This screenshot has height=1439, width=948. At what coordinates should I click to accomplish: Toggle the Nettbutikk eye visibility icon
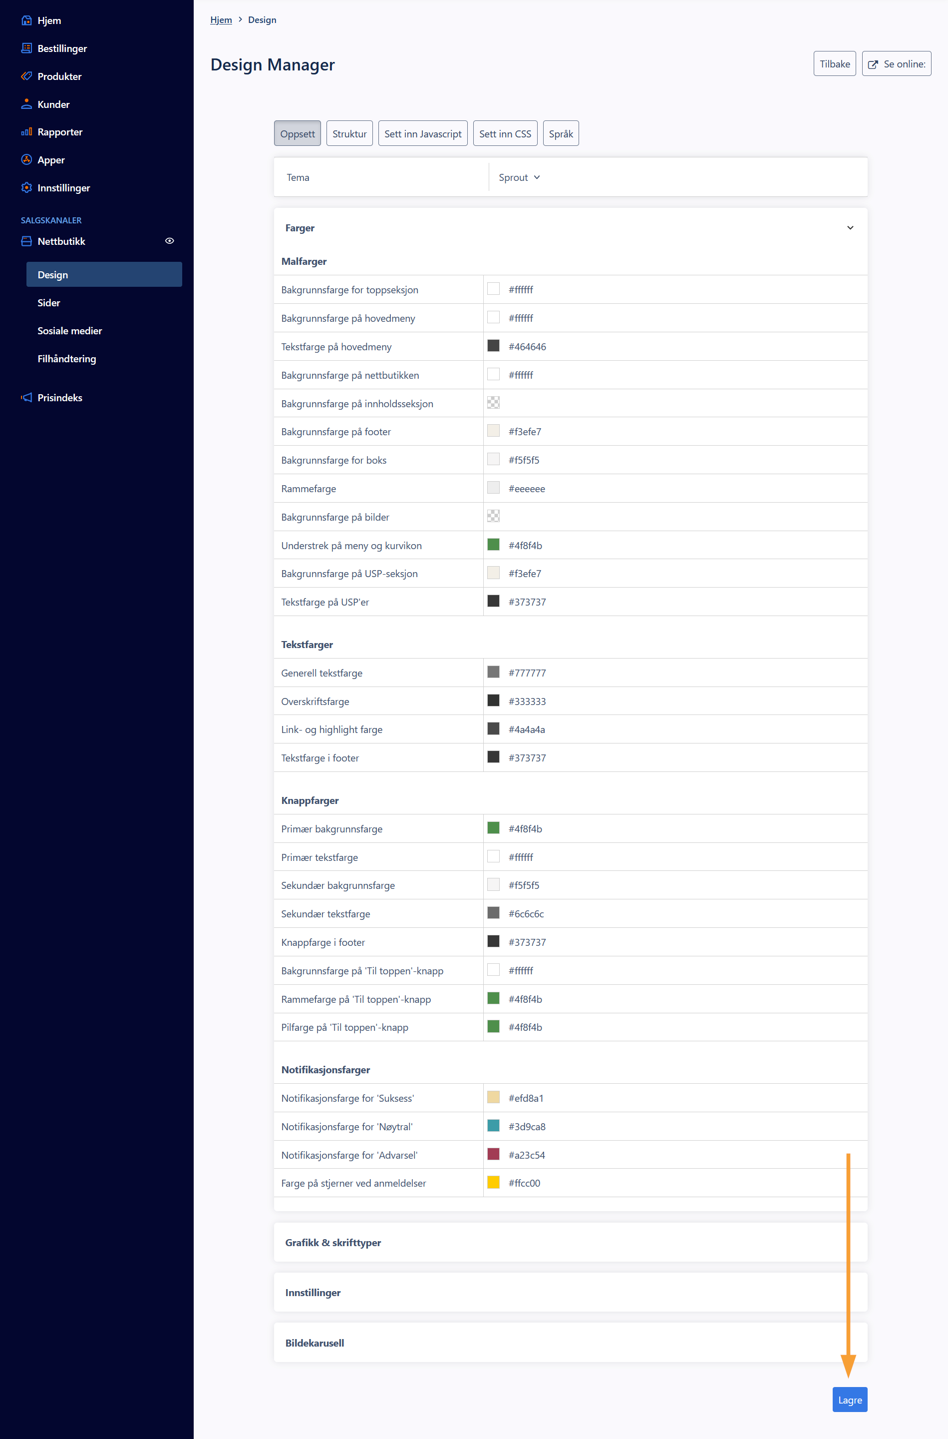point(169,241)
